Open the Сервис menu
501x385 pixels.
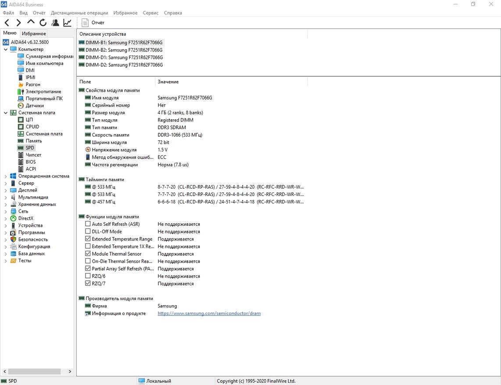pyautogui.click(x=150, y=13)
